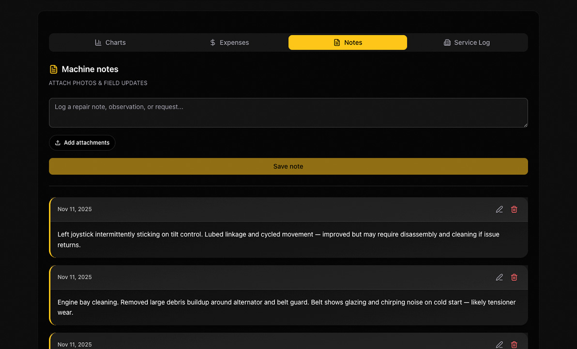Click the Add attachments button
This screenshot has width=577, height=349.
coord(82,143)
